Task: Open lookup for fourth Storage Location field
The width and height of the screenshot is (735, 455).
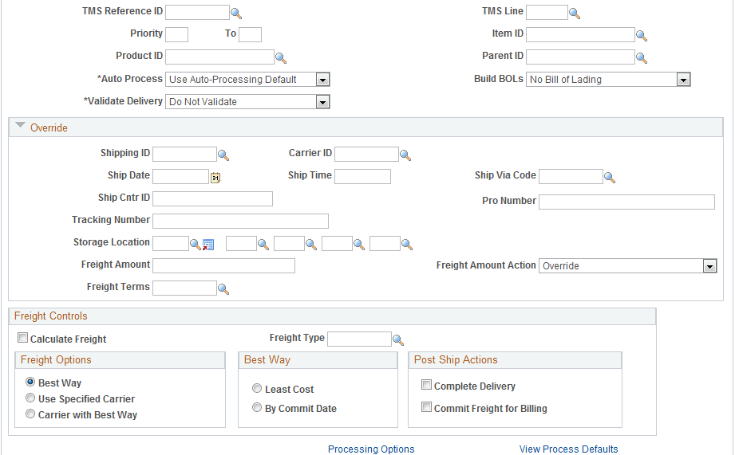Action: (358, 245)
